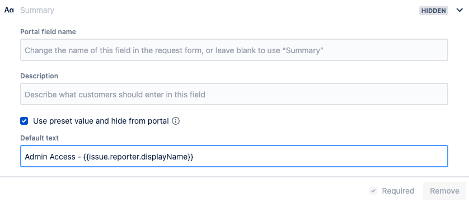469x202 pixels.
Task: Click inside the Default text input
Action: click(234, 156)
